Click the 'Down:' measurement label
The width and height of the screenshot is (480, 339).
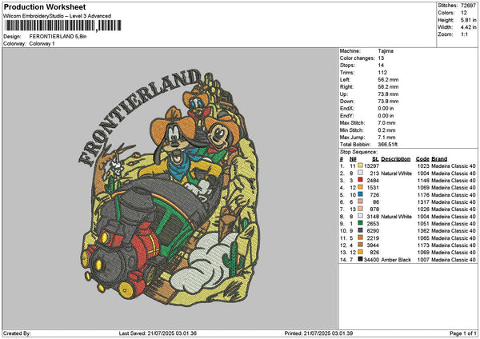coord(347,102)
